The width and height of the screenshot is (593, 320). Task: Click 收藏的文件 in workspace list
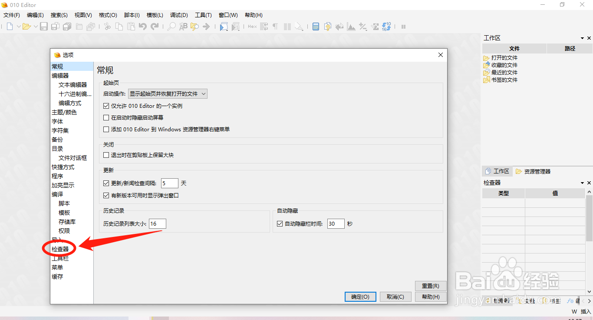504,65
